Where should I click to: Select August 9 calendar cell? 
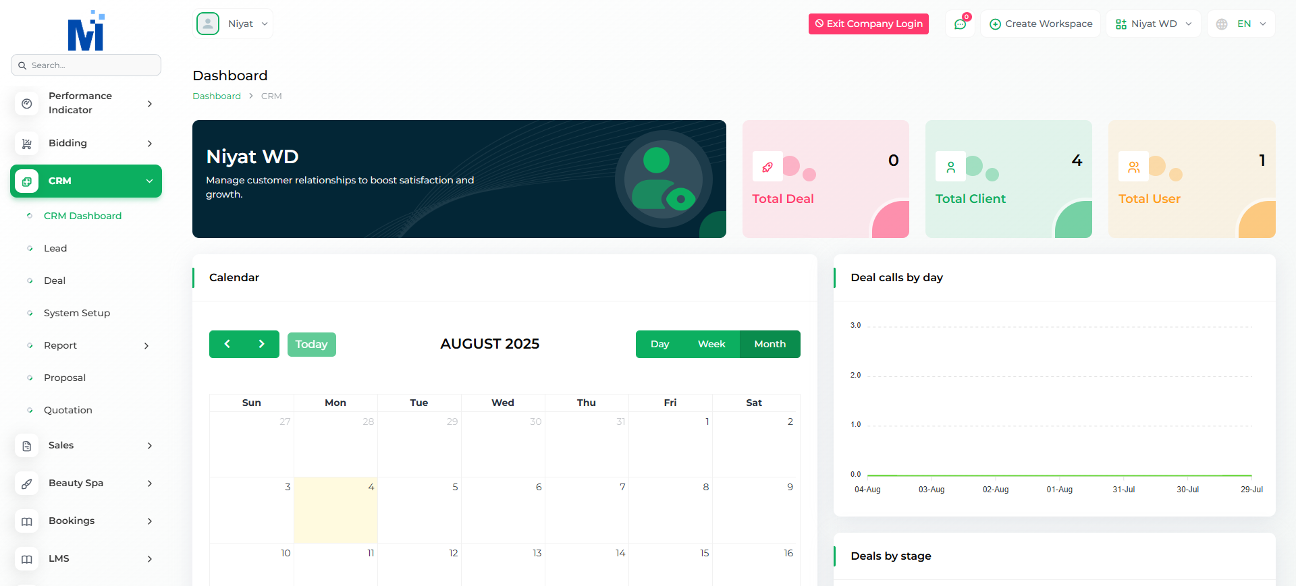tap(756, 510)
